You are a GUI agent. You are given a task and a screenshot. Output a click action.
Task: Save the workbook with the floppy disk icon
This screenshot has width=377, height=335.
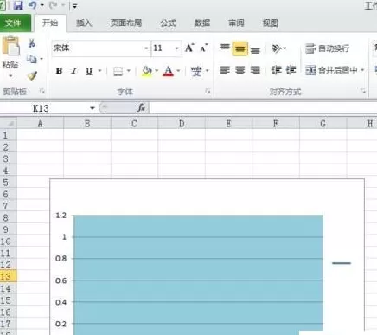click(18, 5)
